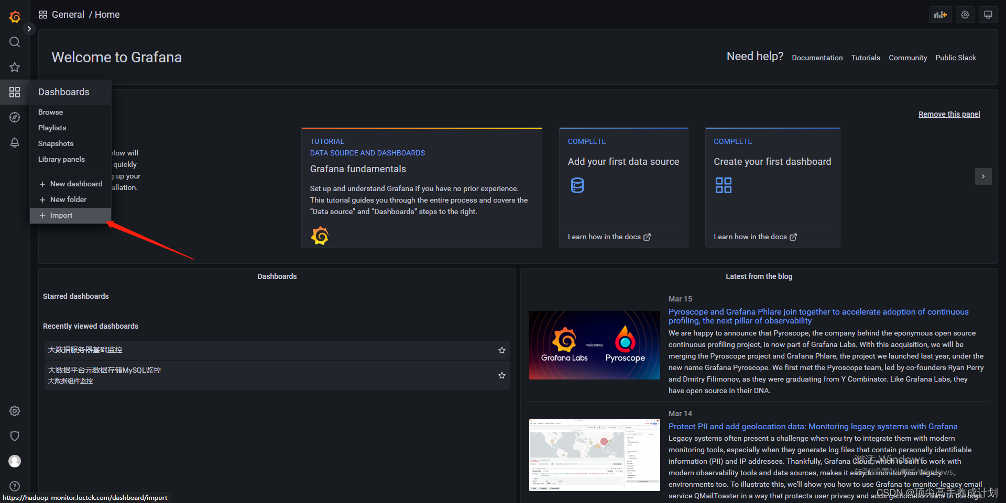This screenshot has height=503, width=1006.
Task: Choose New folder from the menu
Action: click(70, 199)
